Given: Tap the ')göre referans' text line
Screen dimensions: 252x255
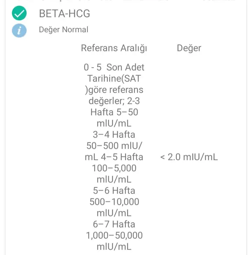Looking at the screenshot, I should point(114,90).
